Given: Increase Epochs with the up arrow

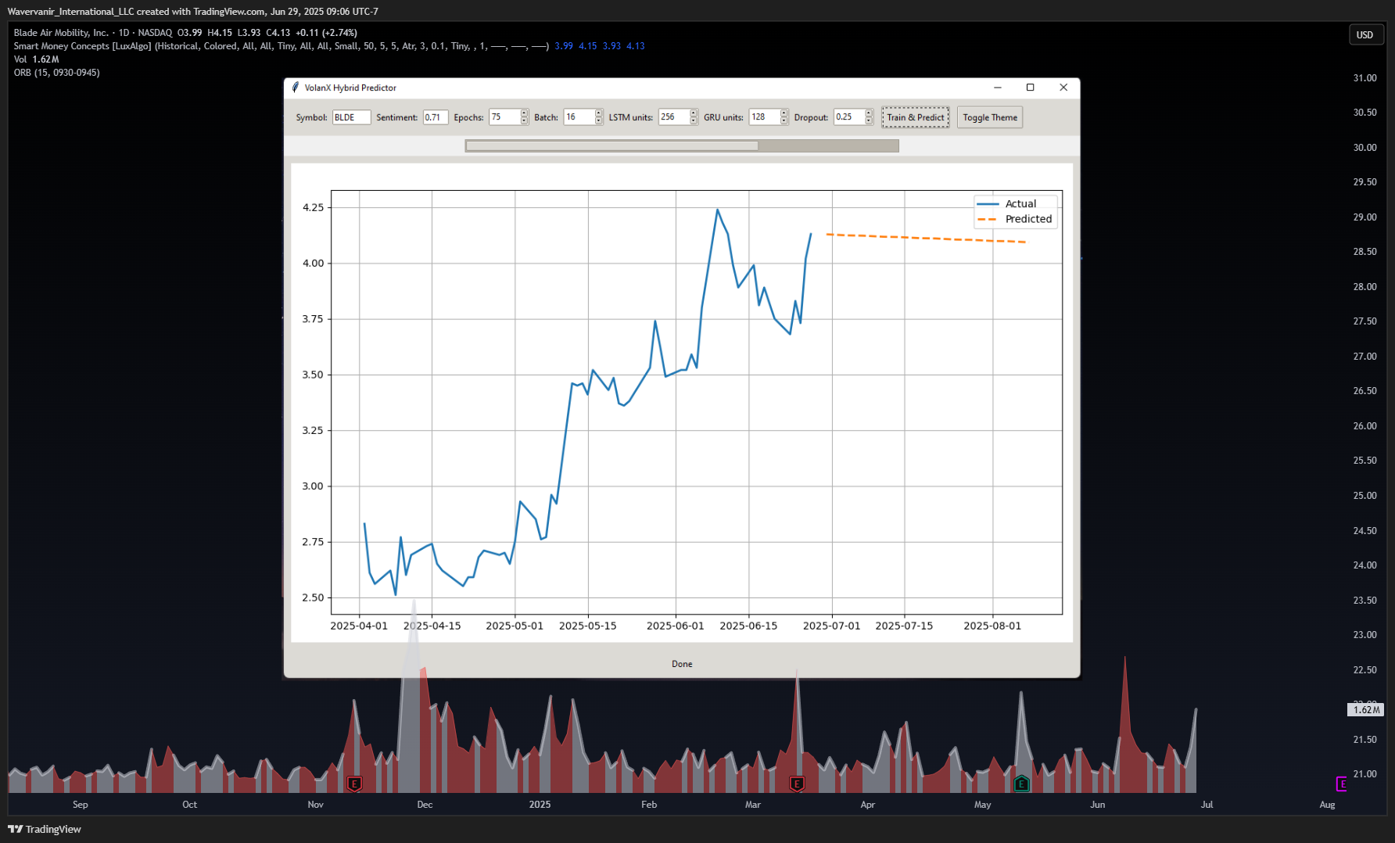Looking at the screenshot, I should point(525,113).
